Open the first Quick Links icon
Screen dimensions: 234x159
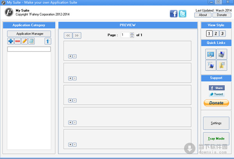[211, 54]
